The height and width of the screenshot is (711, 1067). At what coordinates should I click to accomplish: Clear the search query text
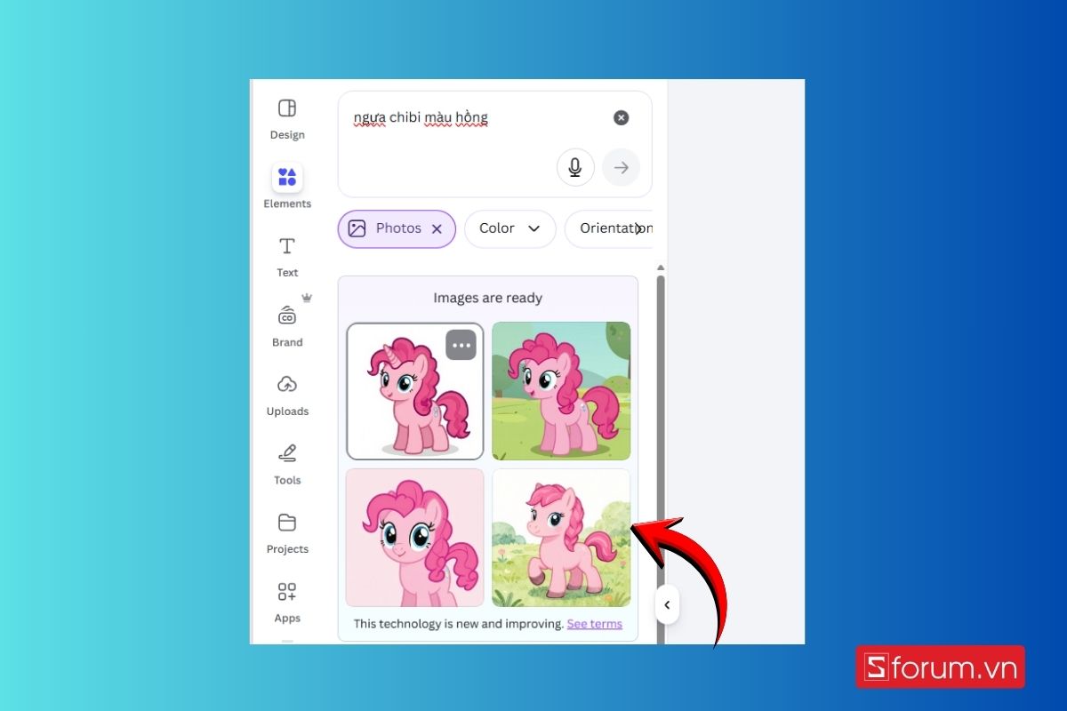tap(621, 116)
